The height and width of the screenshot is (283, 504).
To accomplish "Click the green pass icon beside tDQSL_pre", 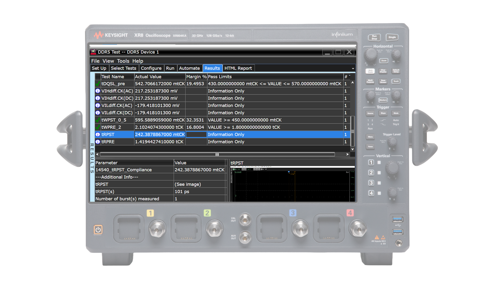I will (x=97, y=84).
